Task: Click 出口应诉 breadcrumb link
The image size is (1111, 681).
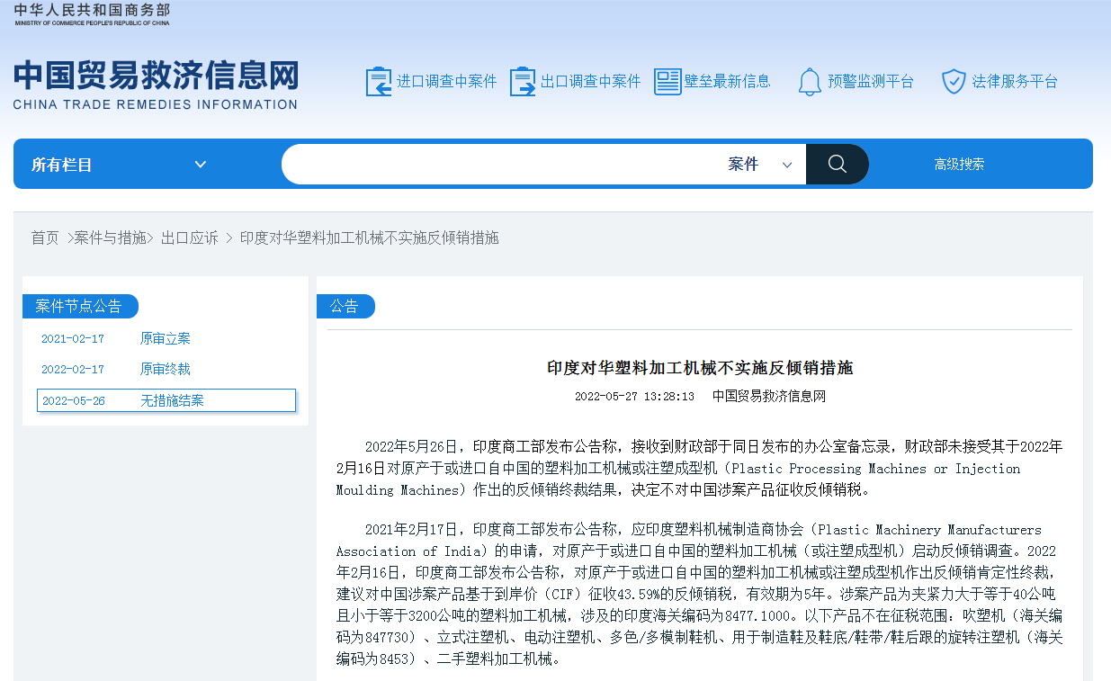Action: click(x=190, y=238)
